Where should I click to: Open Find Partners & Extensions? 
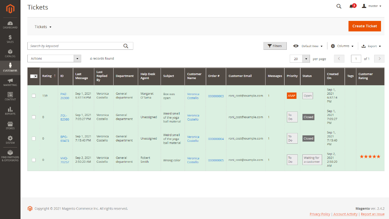pos(10,156)
